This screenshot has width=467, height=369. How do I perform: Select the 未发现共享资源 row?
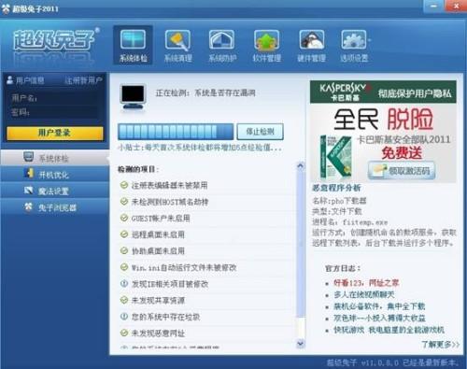[205, 300]
